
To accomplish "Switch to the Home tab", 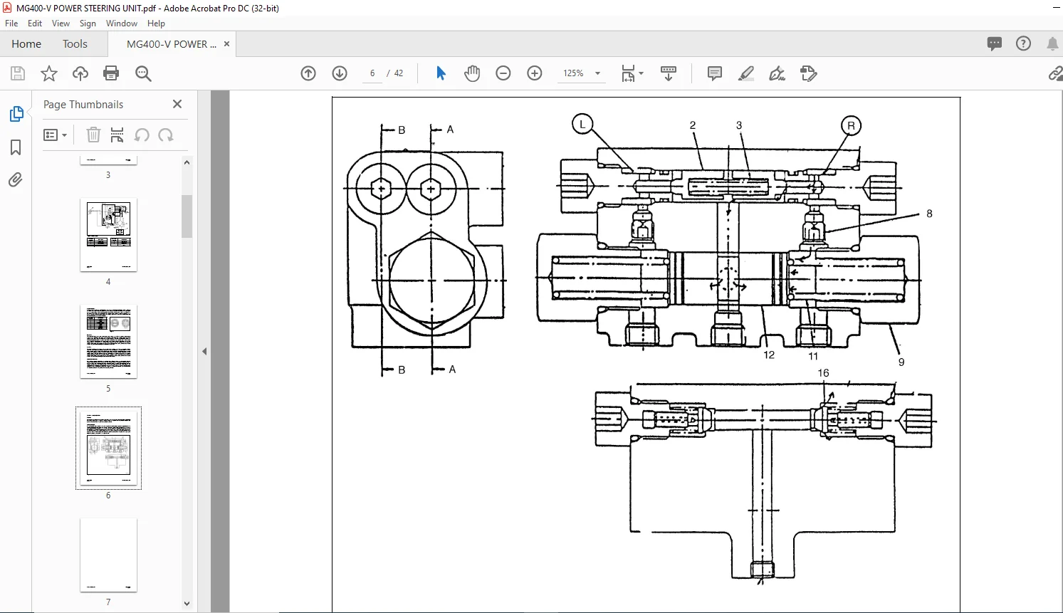I will [26, 44].
